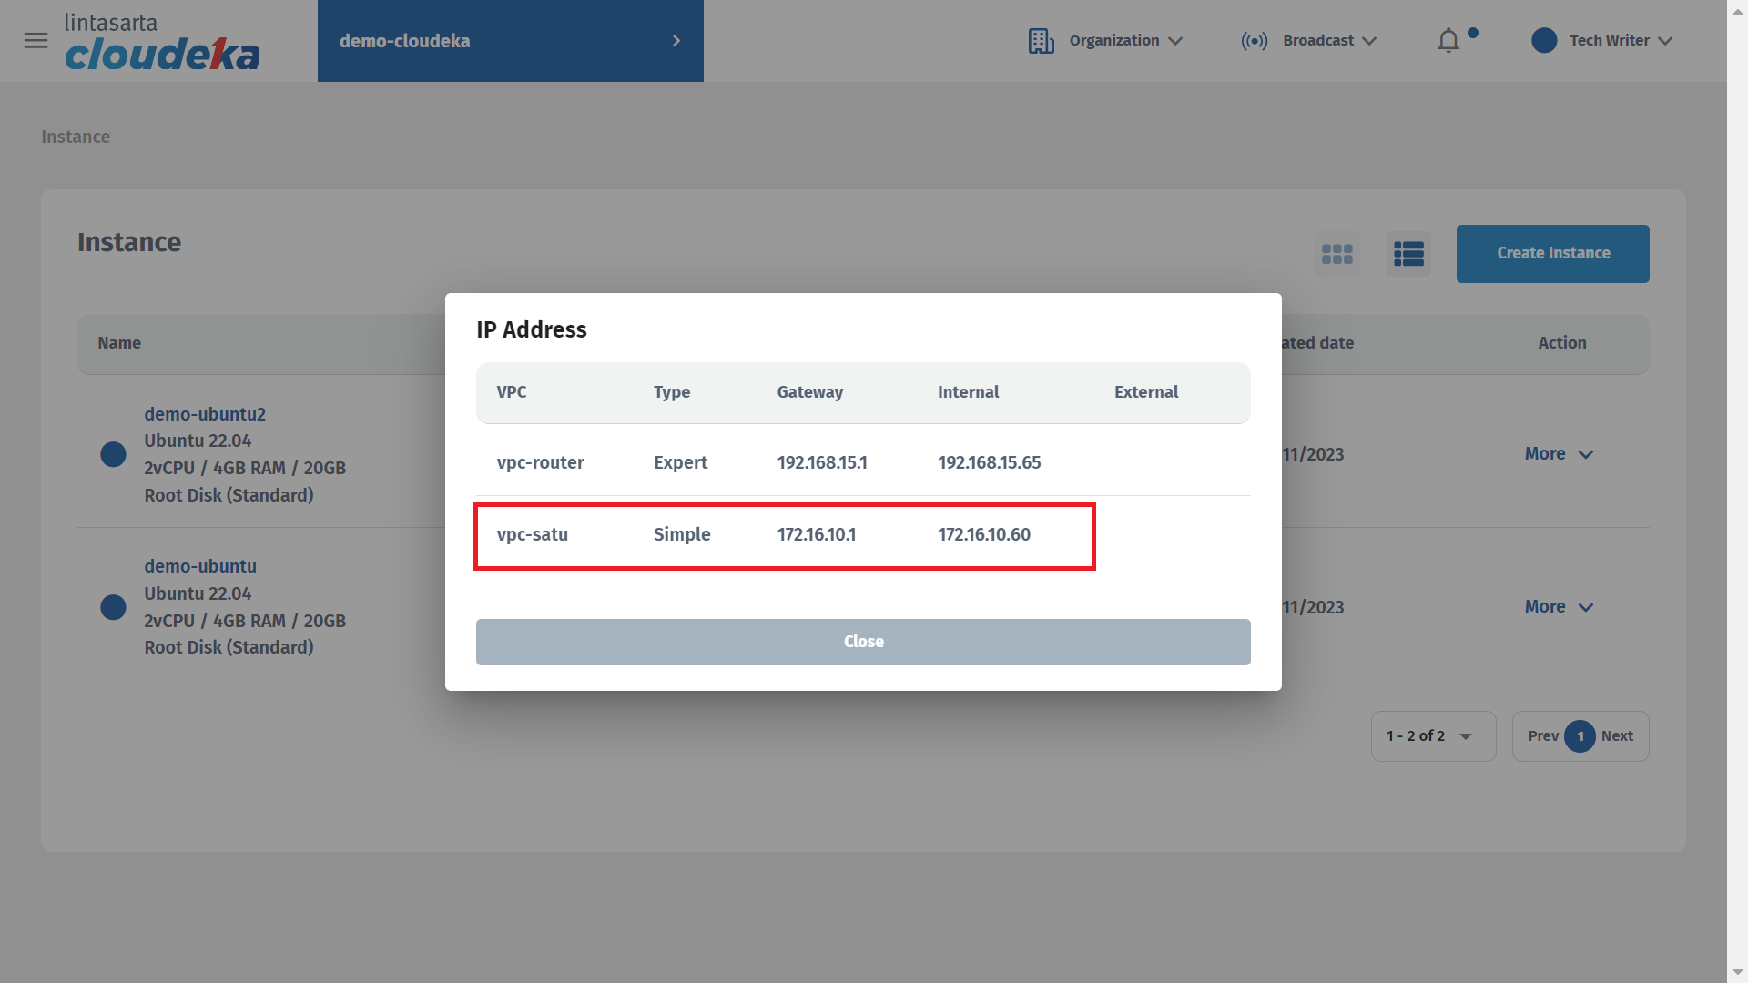Screen dimensions: 1748x983
Task: Open the demo-cloudeka project selector
Action: (510, 41)
